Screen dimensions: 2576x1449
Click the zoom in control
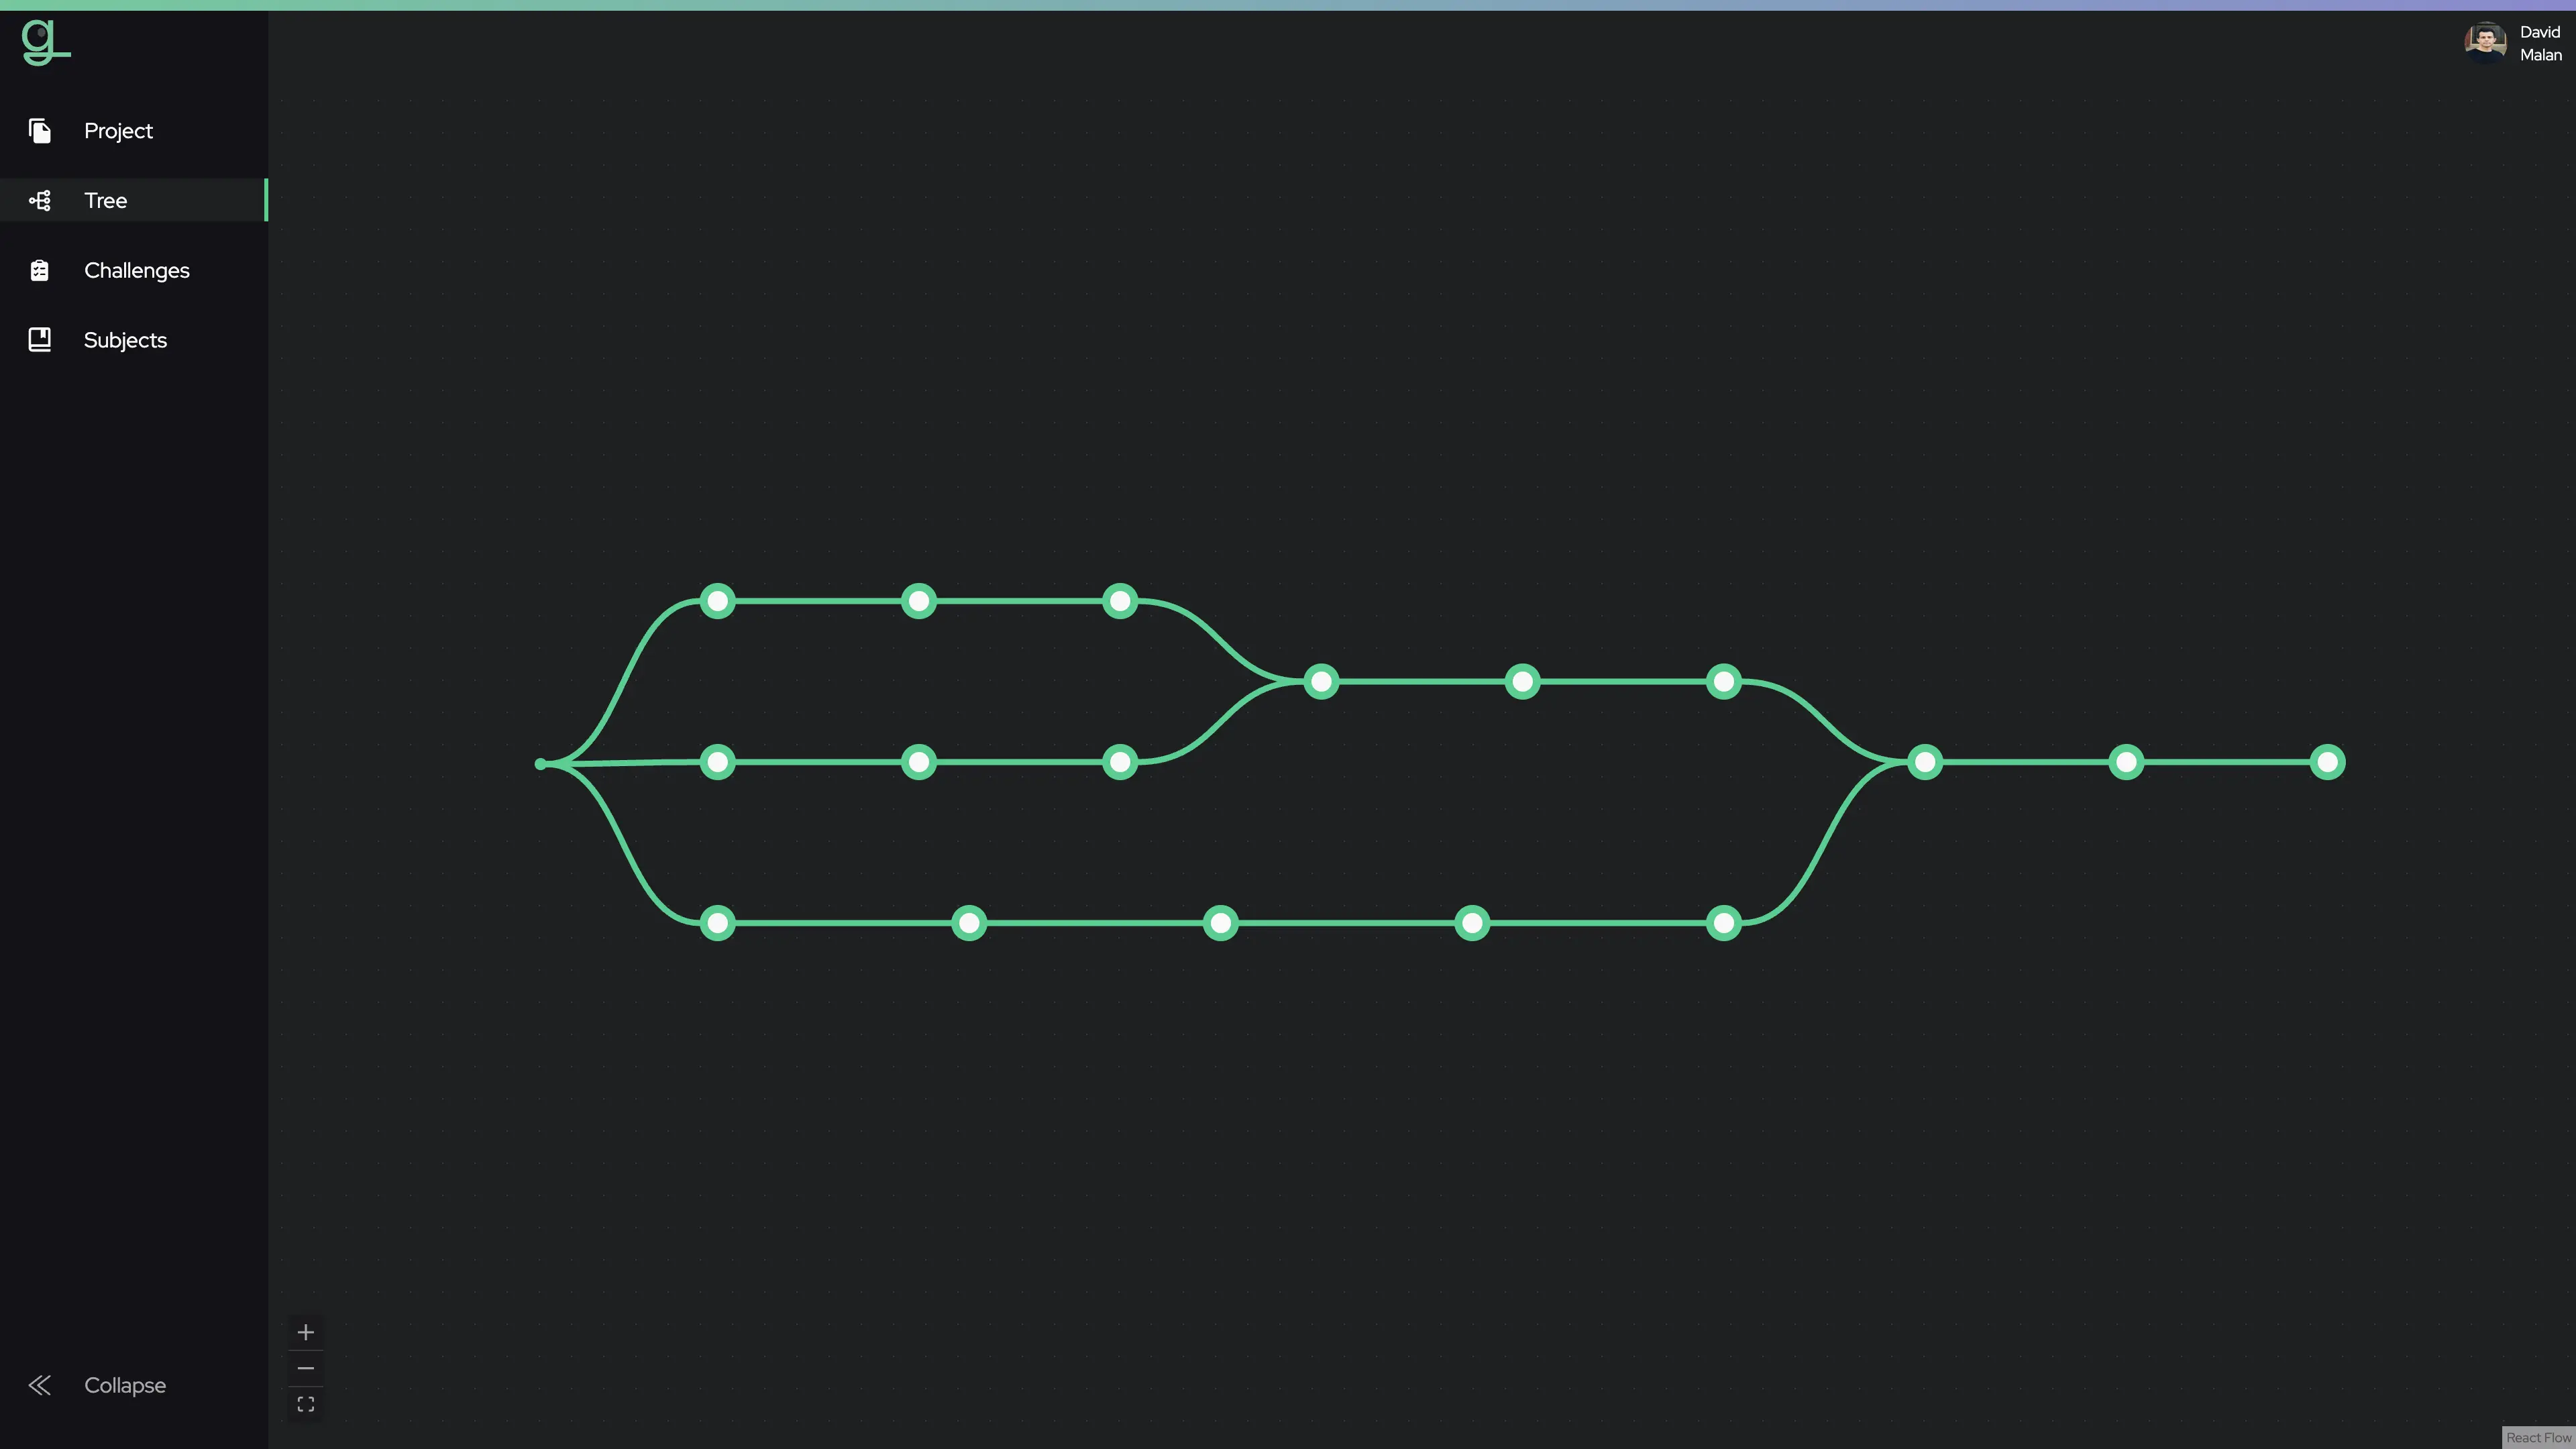[306, 1332]
